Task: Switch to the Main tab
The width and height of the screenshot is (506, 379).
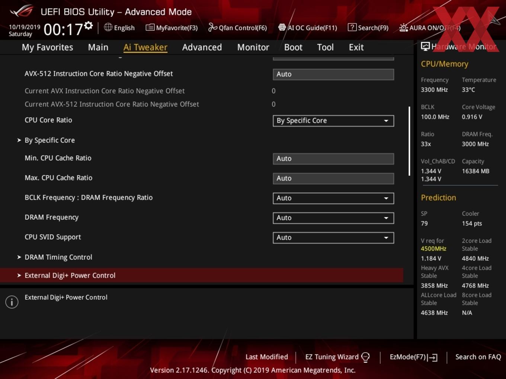Action: (x=98, y=47)
